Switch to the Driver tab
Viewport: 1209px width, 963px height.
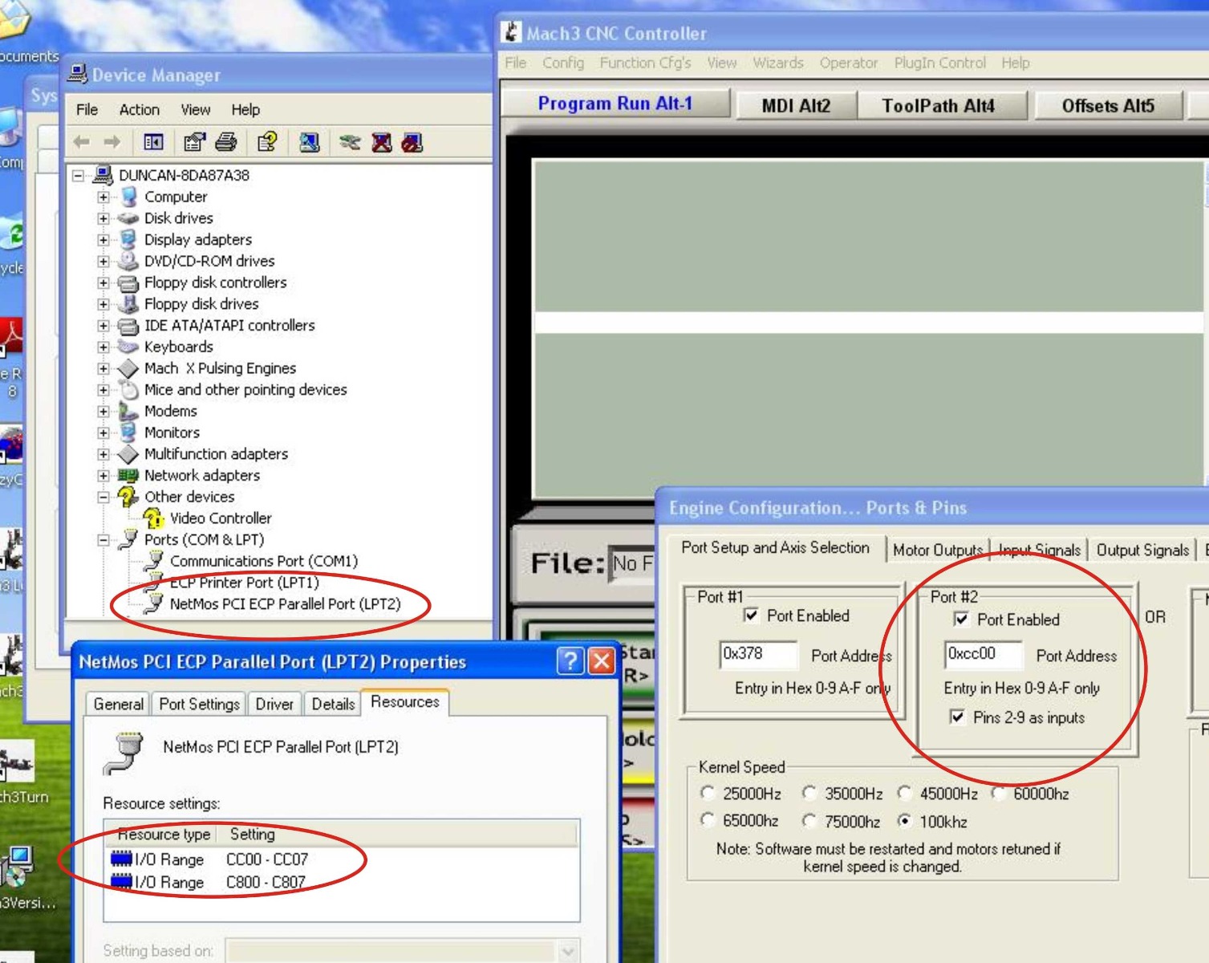tap(274, 704)
